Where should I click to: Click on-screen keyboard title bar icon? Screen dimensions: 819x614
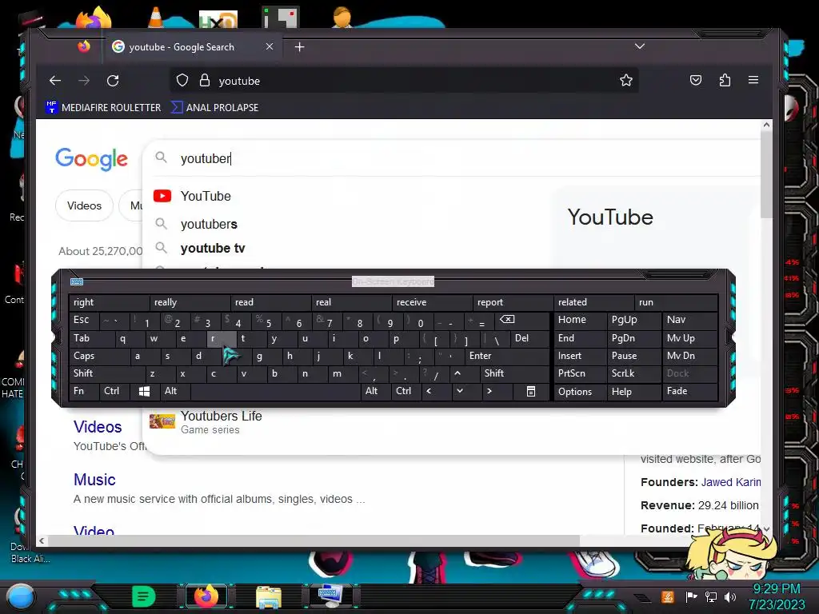[x=77, y=282]
